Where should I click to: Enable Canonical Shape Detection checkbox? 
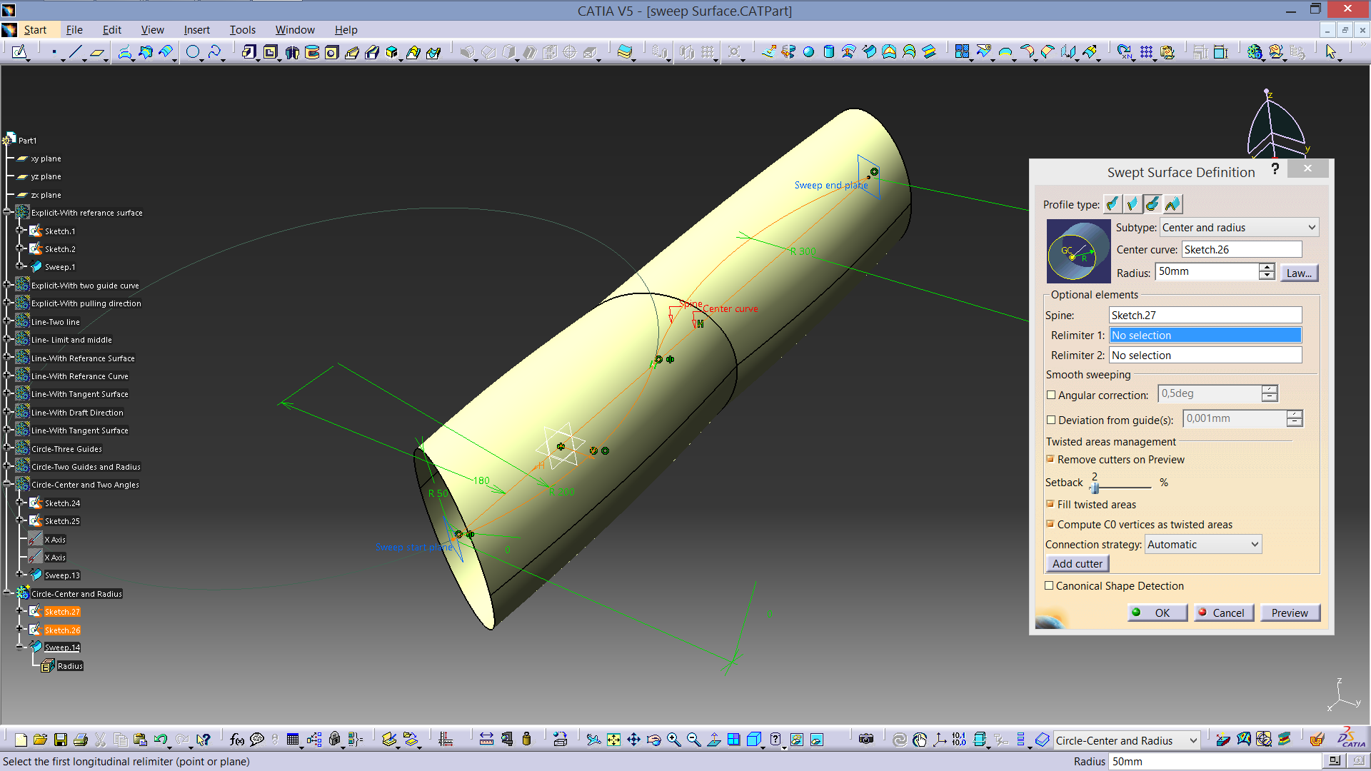(1049, 585)
